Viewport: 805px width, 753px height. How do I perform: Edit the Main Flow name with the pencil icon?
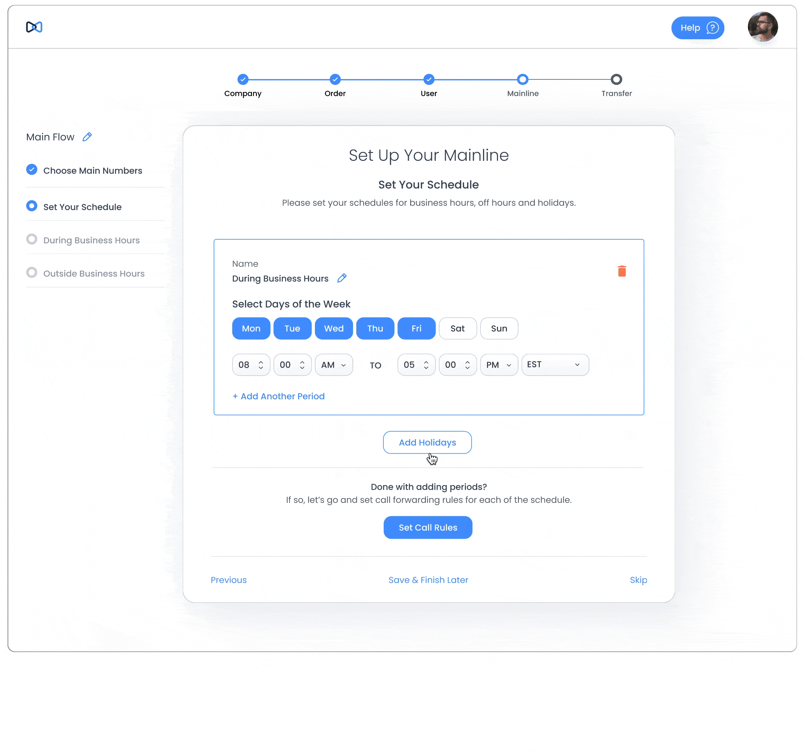(87, 137)
